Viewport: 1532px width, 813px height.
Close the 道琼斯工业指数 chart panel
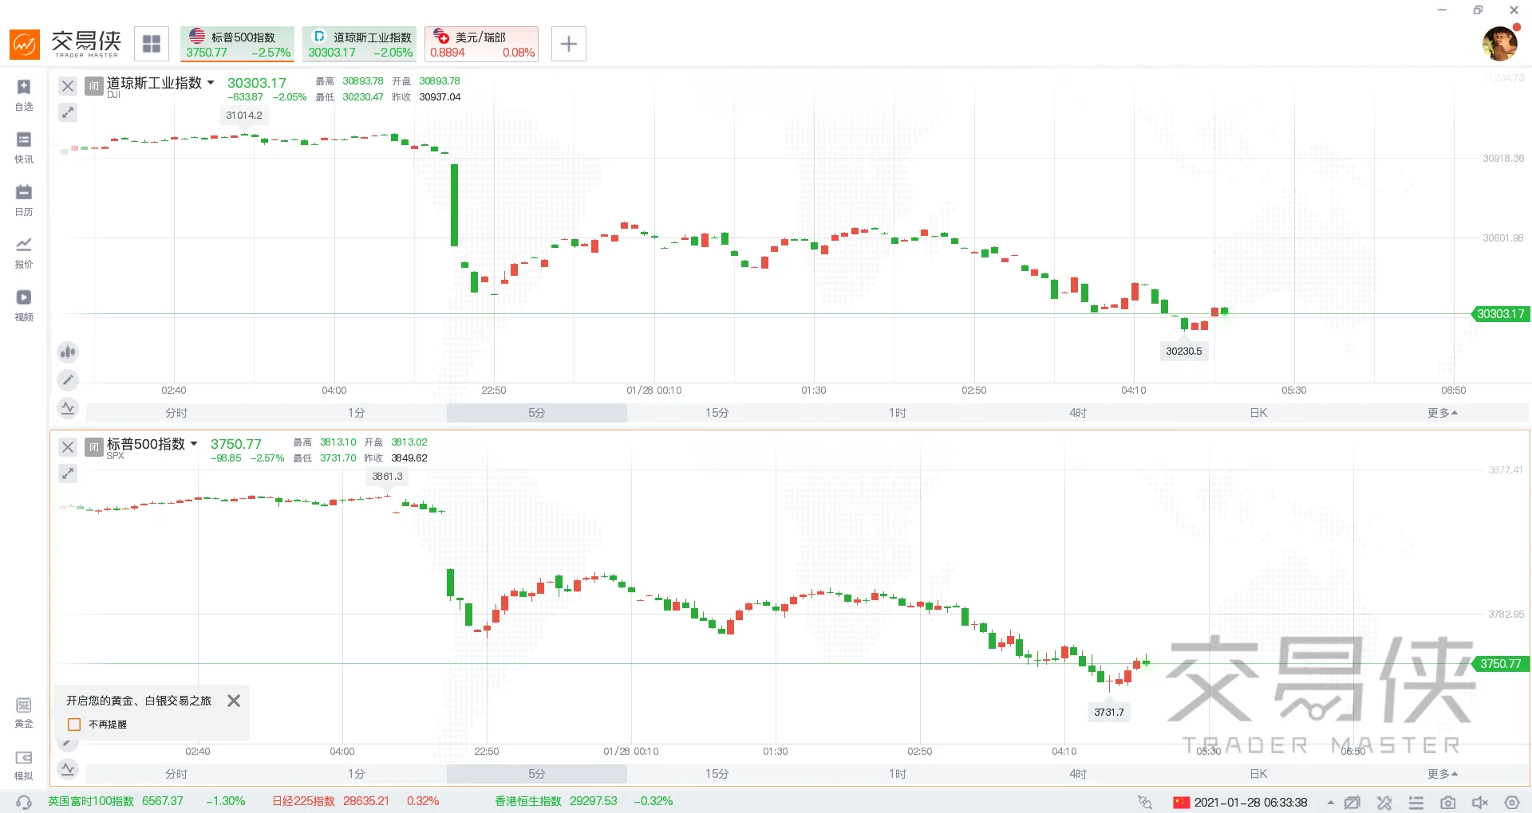pos(68,86)
